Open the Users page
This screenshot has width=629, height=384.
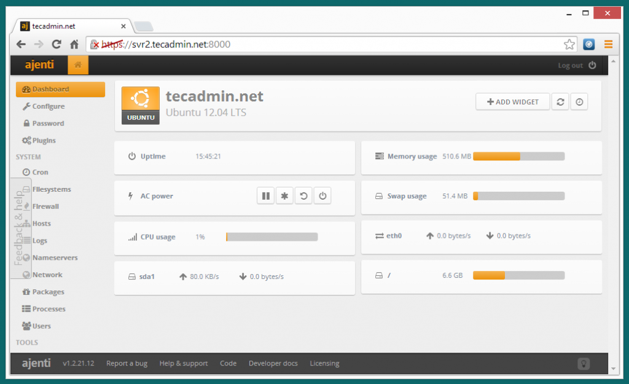tap(41, 326)
